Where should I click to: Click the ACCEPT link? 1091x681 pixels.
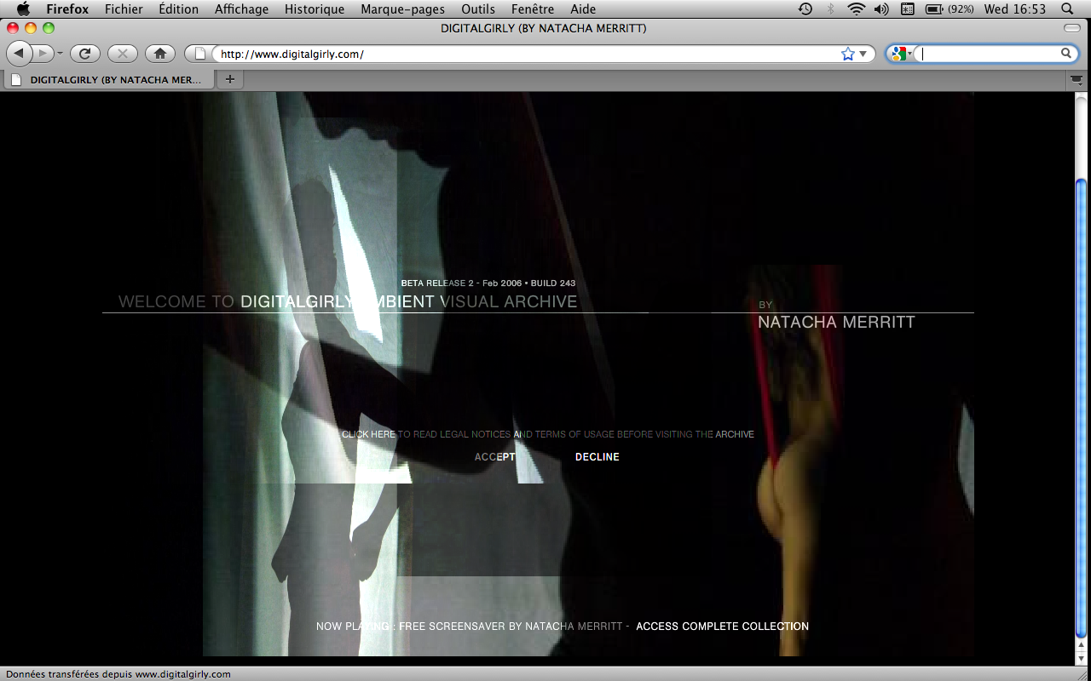[495, 457]
